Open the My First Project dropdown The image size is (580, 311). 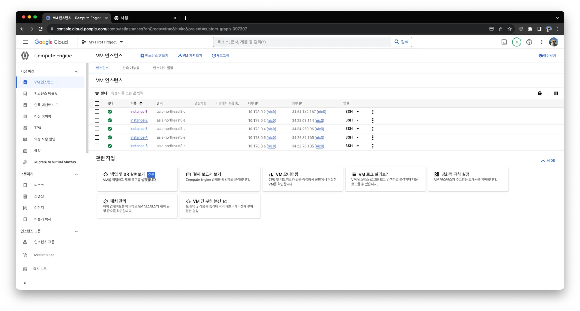[x=102, y=42]
